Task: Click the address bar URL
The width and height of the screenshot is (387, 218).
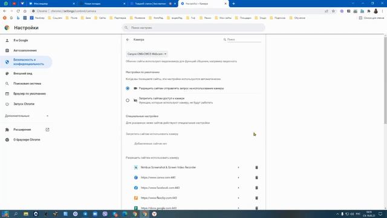Action: coord(73,11)
